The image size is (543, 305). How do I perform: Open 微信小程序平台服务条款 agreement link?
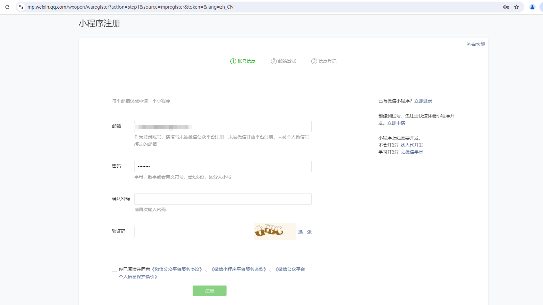(239, 269)
